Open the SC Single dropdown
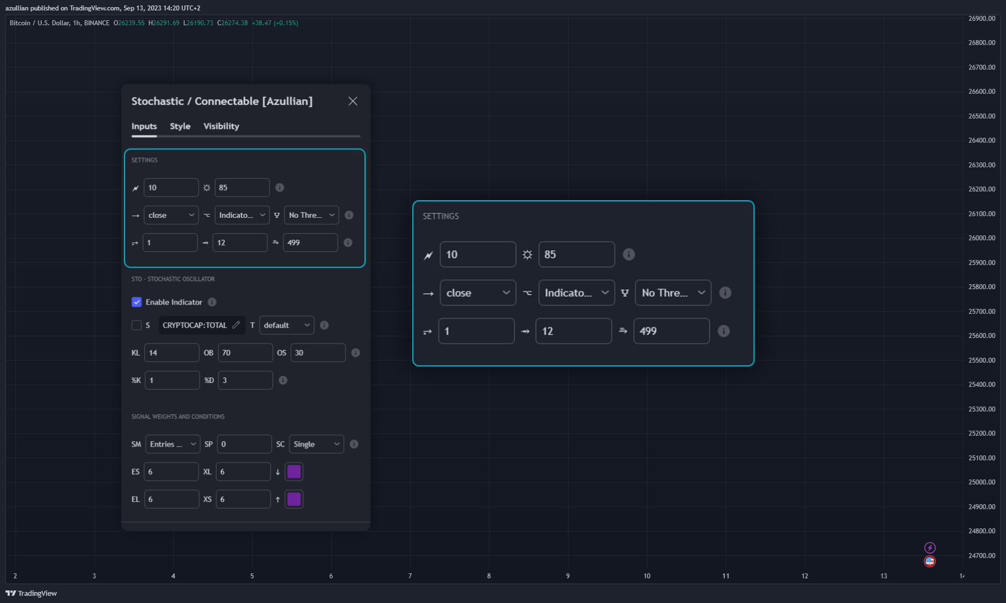Viewport: 1006px width, 603px height. (x=316, y=444)
